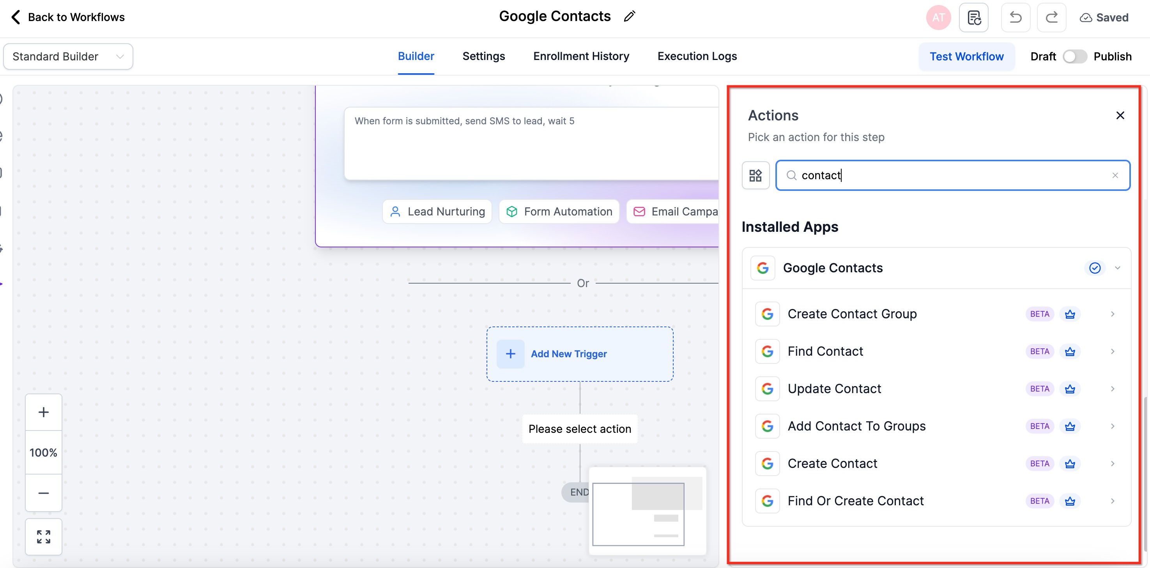The image size is (1150, 568).
Task: Click the fit-to-screen expand icon
Action: [x=43, y=536]
